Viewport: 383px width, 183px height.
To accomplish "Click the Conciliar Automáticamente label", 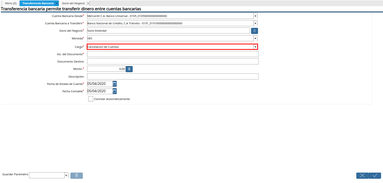I will tap(112, 99).
